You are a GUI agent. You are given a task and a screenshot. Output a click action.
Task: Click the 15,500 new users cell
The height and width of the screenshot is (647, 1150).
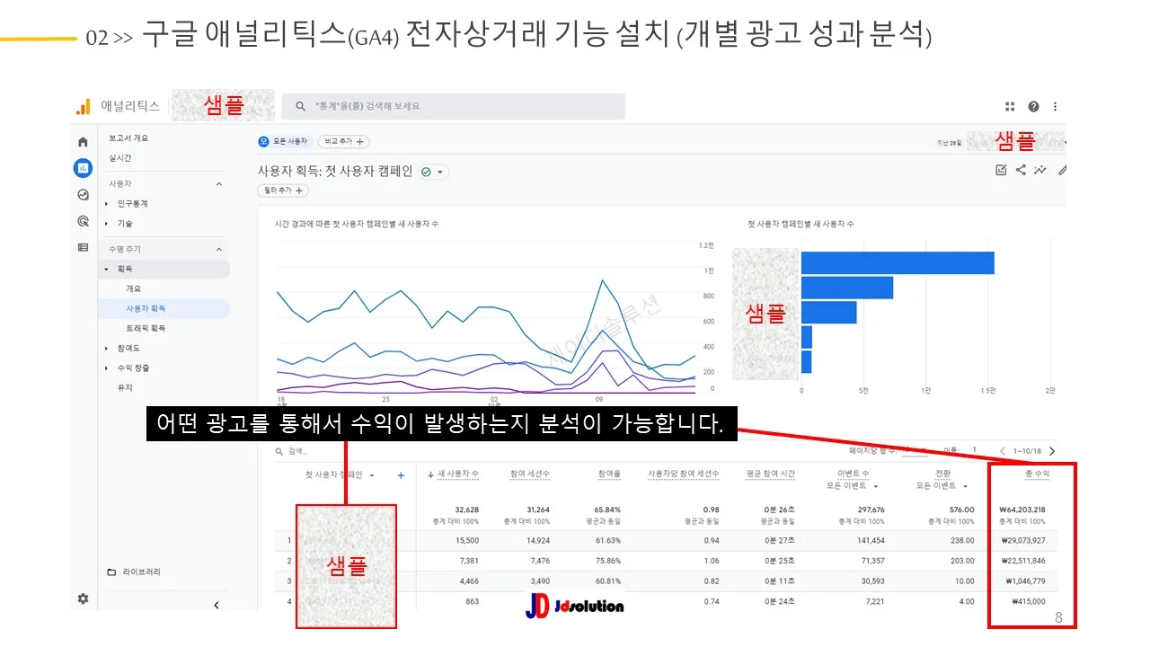tap(466, 541)
